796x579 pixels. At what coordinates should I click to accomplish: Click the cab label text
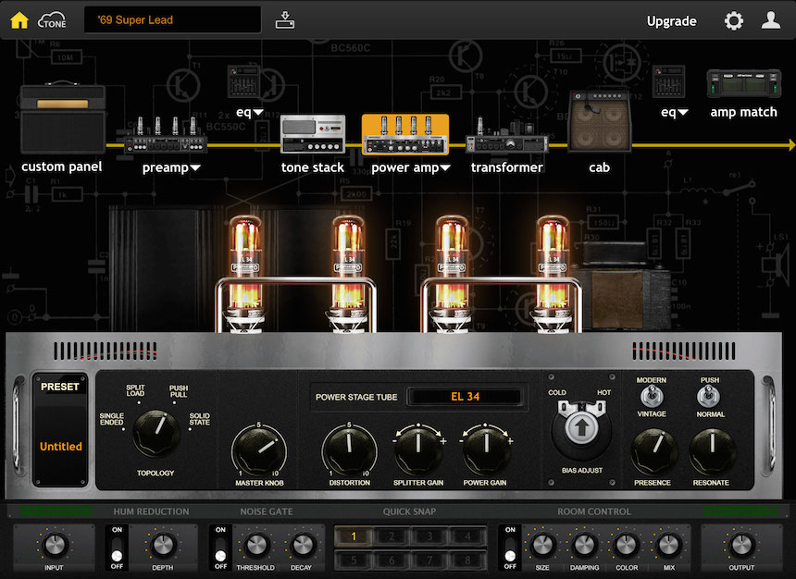pyautogui.click(x=600, y=167)
